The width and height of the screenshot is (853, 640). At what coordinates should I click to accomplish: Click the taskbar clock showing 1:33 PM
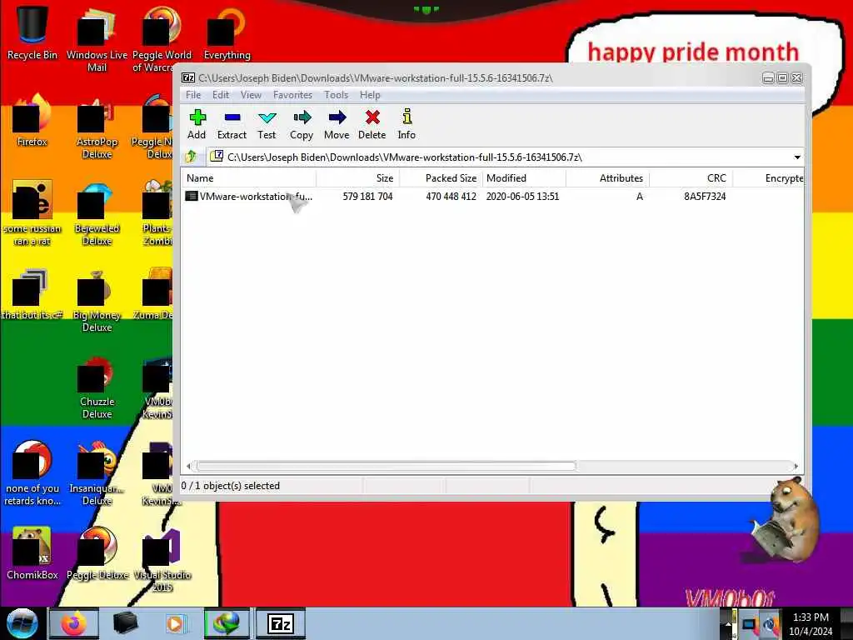coord(811,624)
